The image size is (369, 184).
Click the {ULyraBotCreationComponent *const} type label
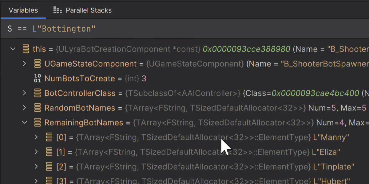[128, 49]
